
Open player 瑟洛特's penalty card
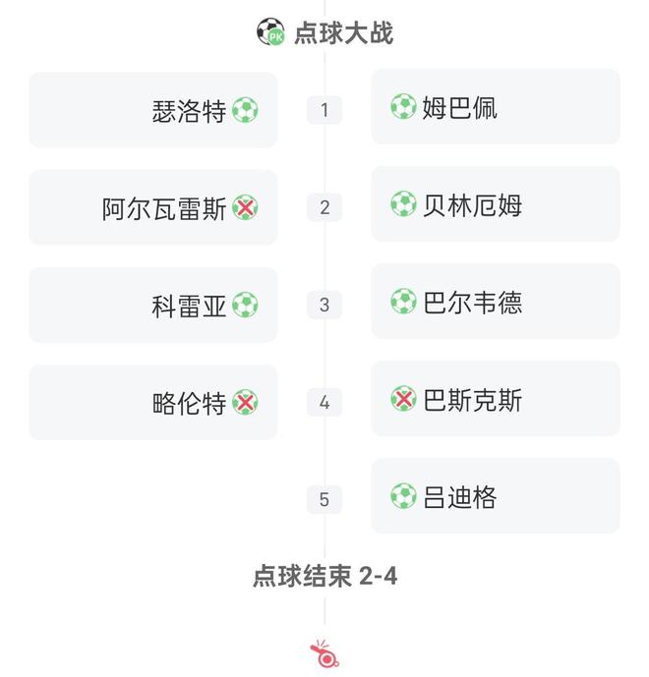click(x=153, y=110)
